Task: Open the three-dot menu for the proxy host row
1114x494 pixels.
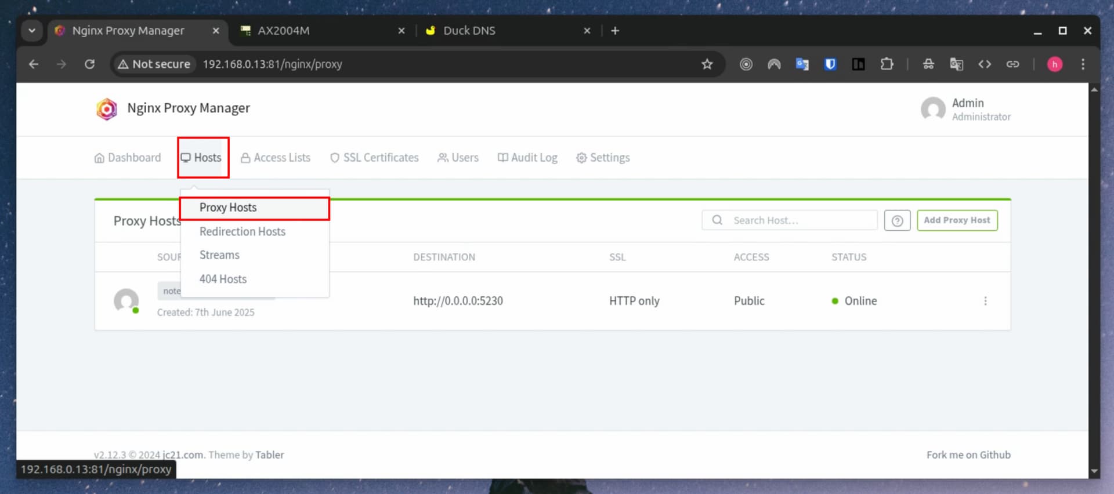Action: 985,301
